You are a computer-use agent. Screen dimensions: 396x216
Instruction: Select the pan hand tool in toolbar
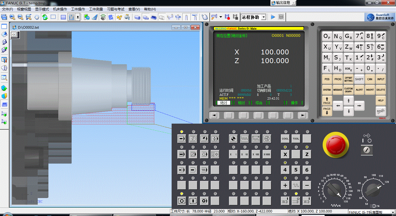37,17
